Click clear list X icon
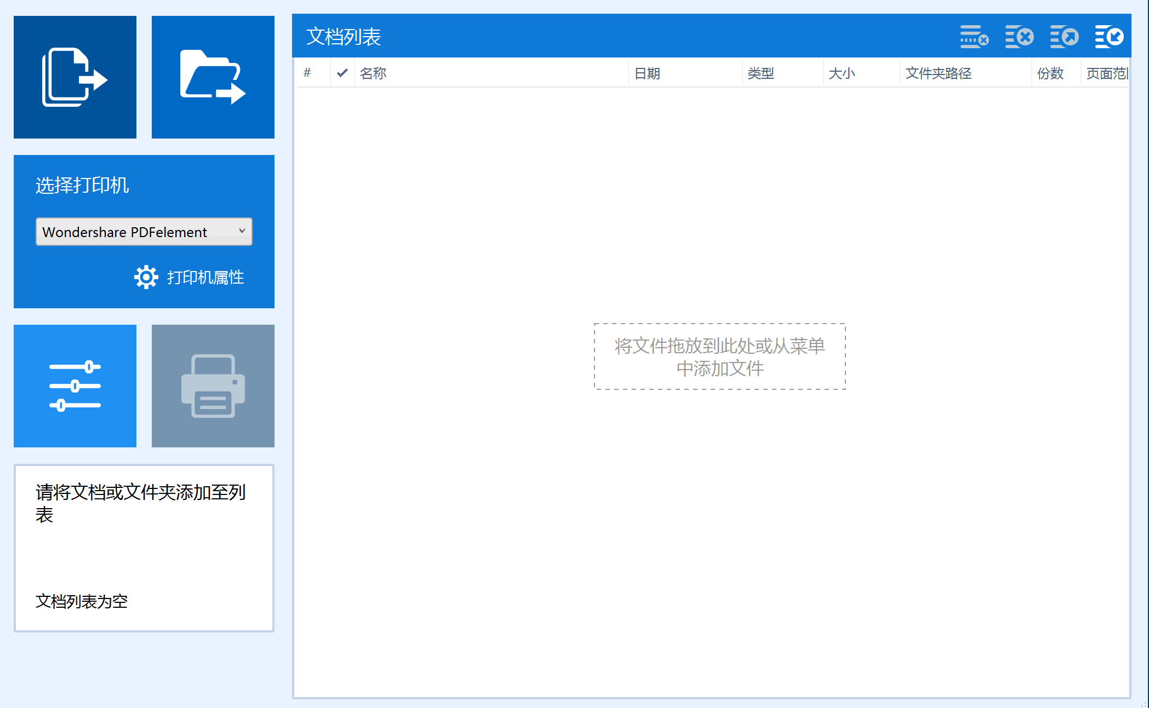 pyautogui.click(x=1019, y=37)
